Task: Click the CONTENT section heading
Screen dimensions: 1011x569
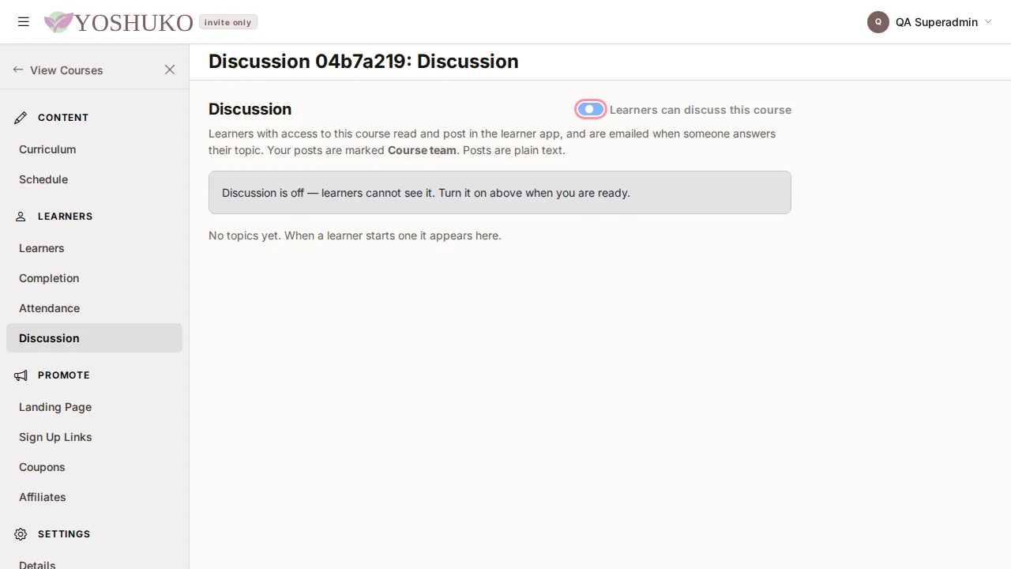Action: pyautogui.click(x=63, y=118)
